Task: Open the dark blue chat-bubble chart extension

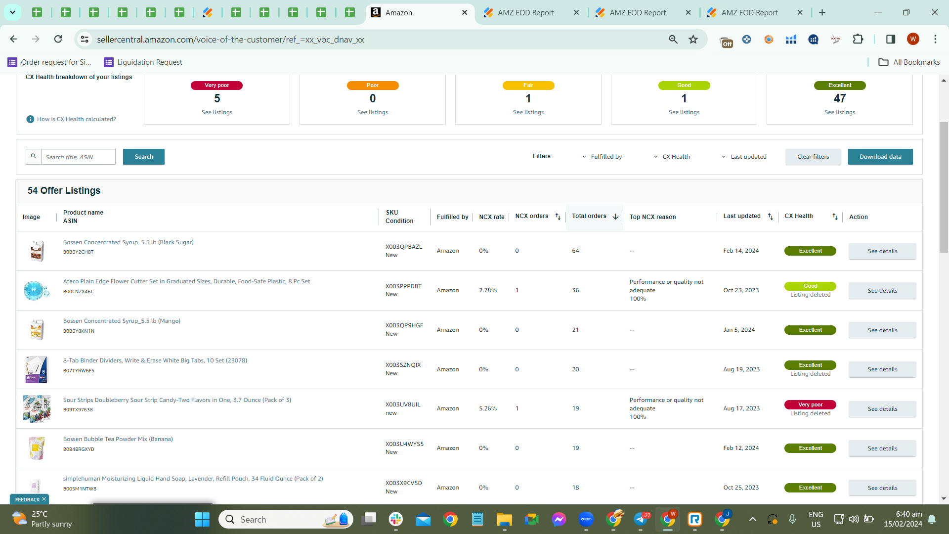Action: [813, 39]
